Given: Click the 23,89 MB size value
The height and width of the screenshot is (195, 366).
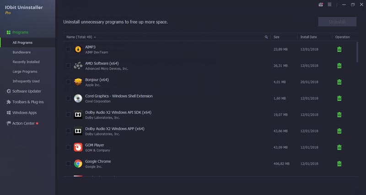Looking at the screenshot, I should pos(280,49).
